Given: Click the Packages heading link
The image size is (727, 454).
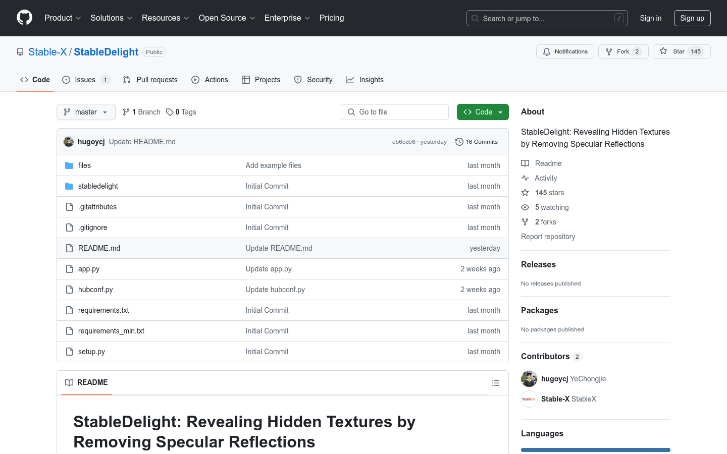Looking at the screenshot, I should pos(539,310).
